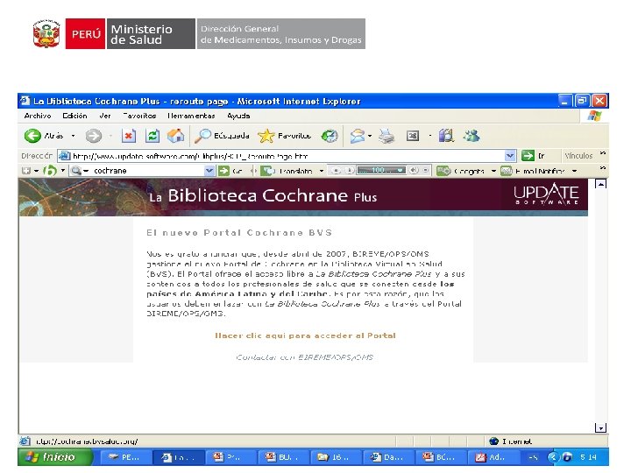This screenshot has width=631, height=473.
Task: Go to home page via house icon
Action: [x=176, y=136]
